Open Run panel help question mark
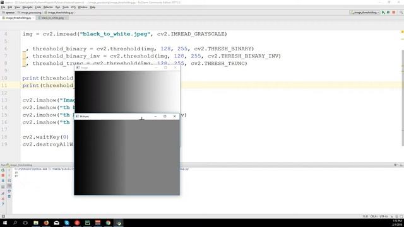This screenshot has width=404, height=227. pos(3,204)
